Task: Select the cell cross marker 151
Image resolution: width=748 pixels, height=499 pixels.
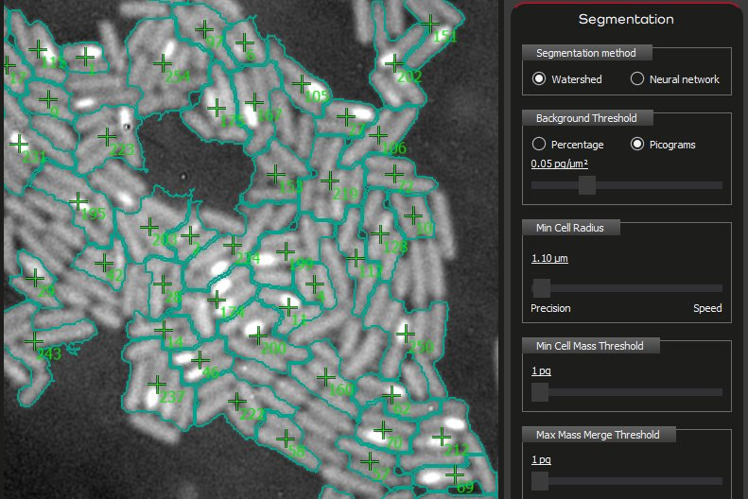Action: tap(430, 23)
